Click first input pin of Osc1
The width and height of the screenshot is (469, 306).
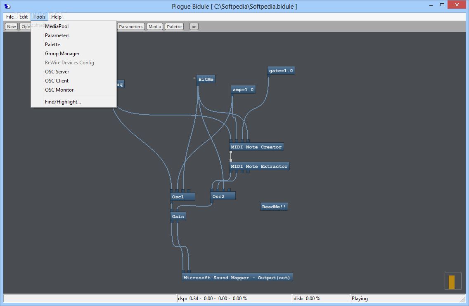coord(172,191)
